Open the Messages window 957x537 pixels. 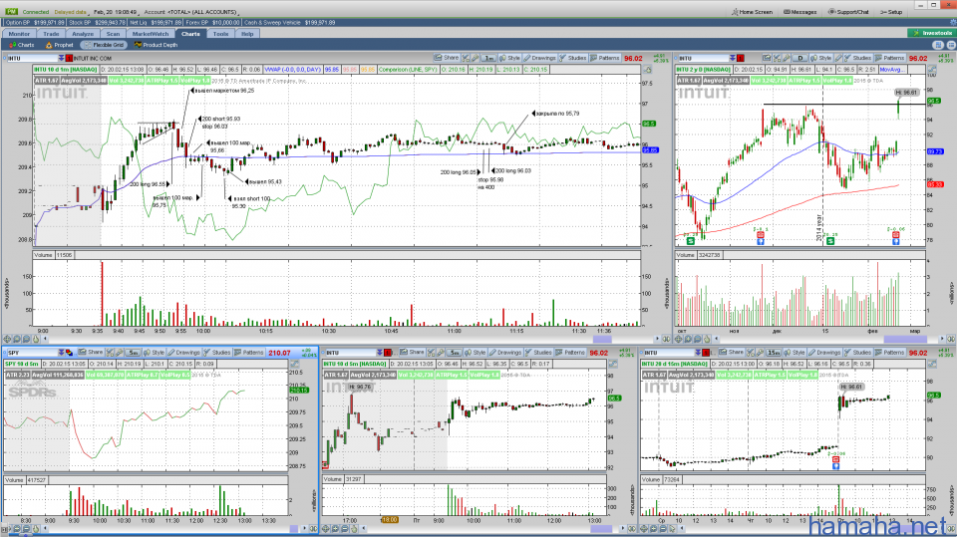(799, 12)
